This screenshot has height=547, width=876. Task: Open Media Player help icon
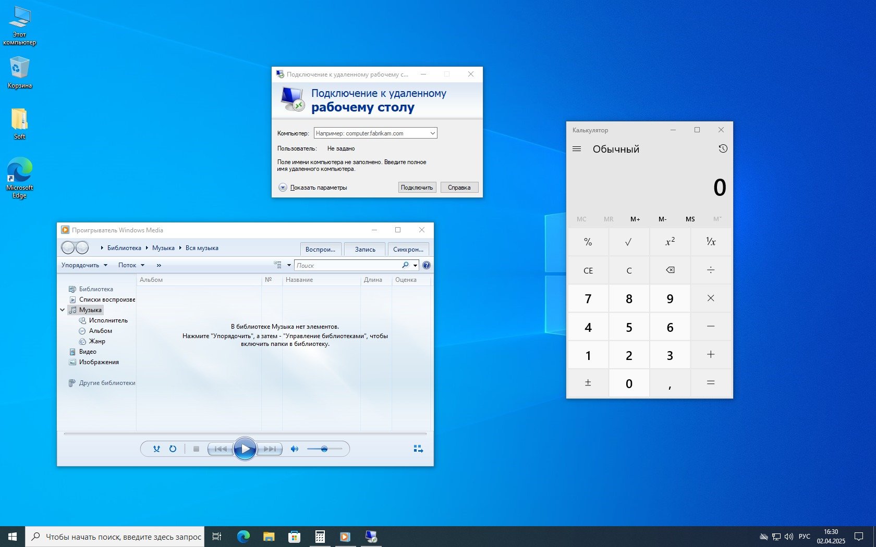pyautogui.click(x=427, y=265)
